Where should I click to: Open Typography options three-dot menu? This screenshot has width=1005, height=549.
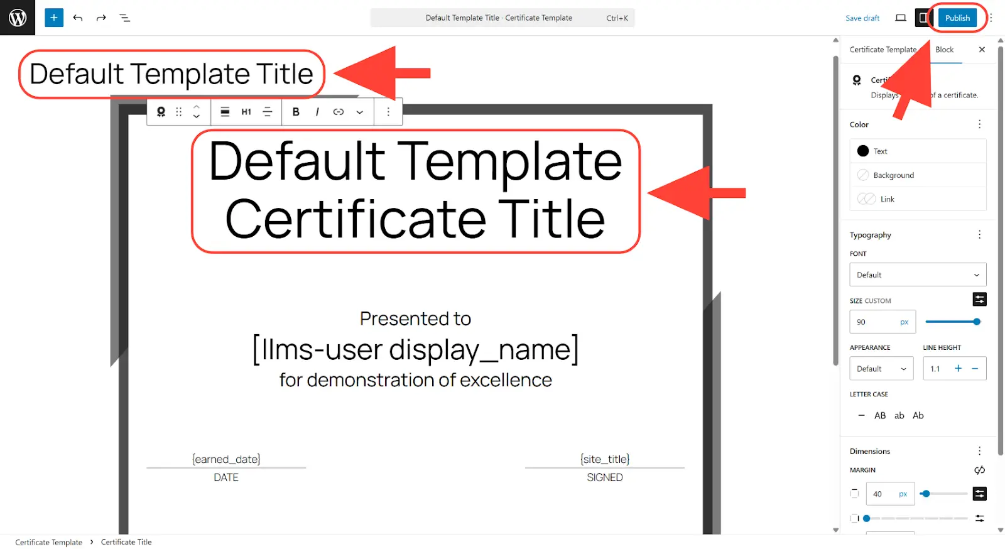pyautogui.click(x=979, y=234)
